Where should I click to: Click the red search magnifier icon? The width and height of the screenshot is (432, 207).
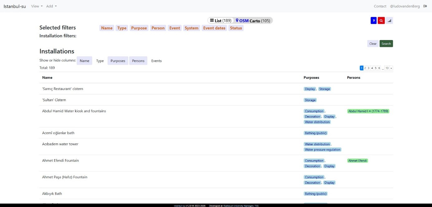pos(381,21)
